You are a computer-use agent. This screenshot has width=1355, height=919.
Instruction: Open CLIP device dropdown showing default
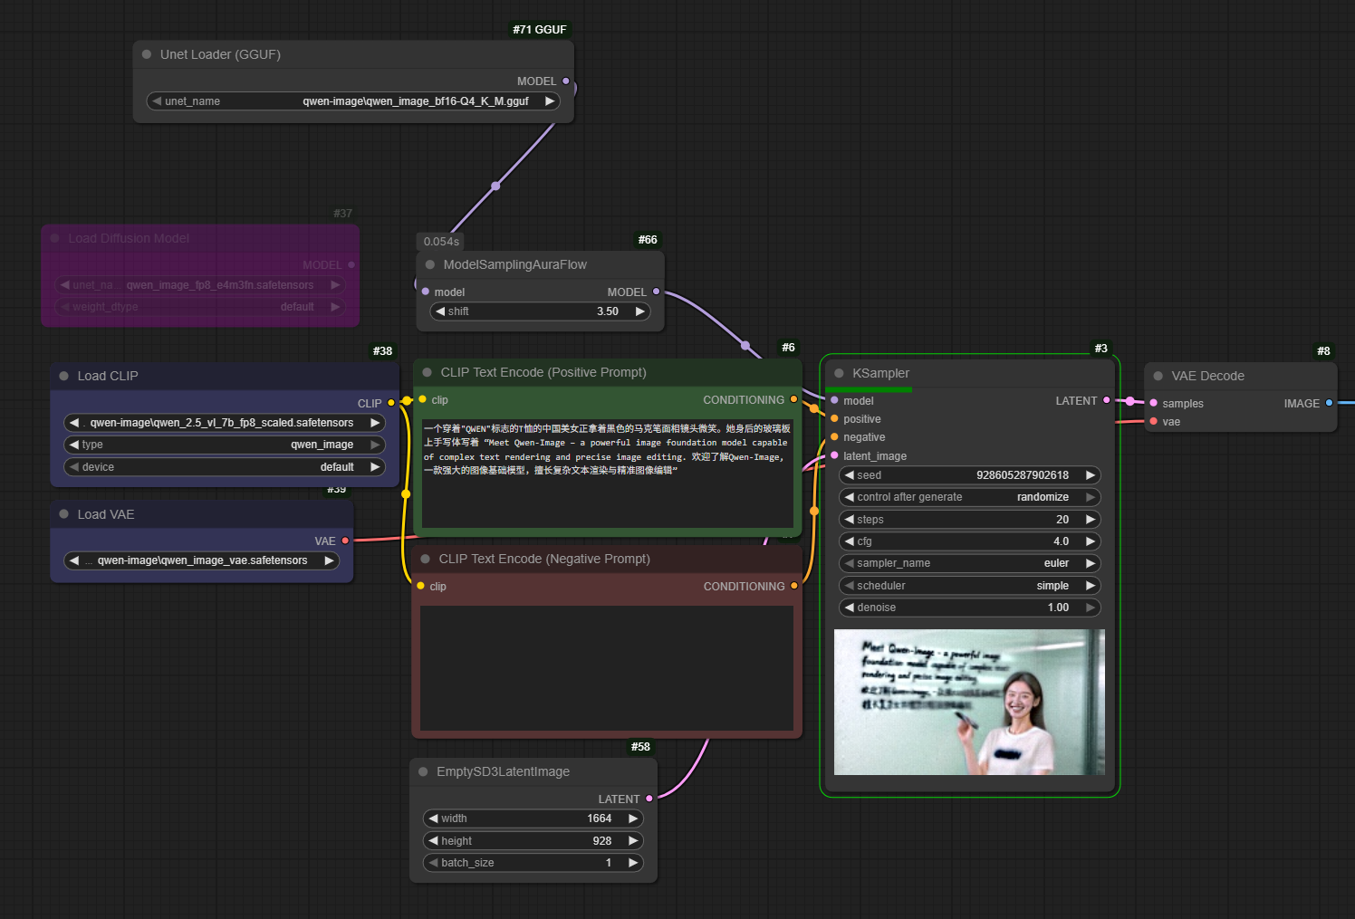coord(225,467)
